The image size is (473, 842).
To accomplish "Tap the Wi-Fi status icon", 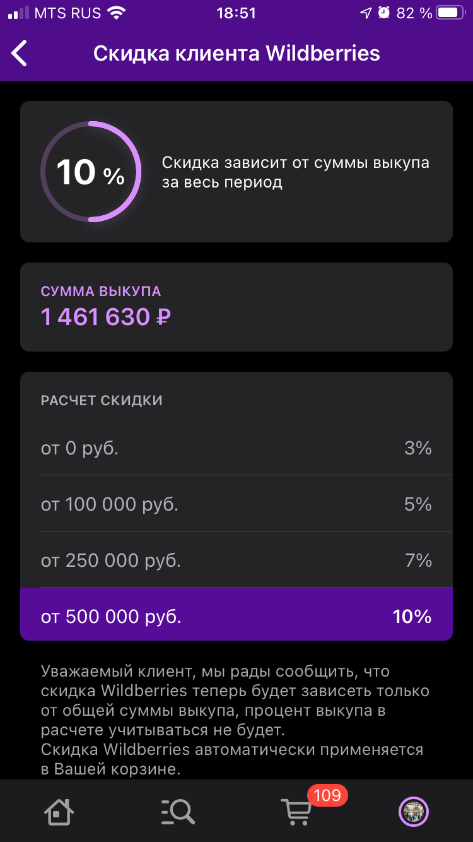I will pyautogui.click(x=116, y=13).
